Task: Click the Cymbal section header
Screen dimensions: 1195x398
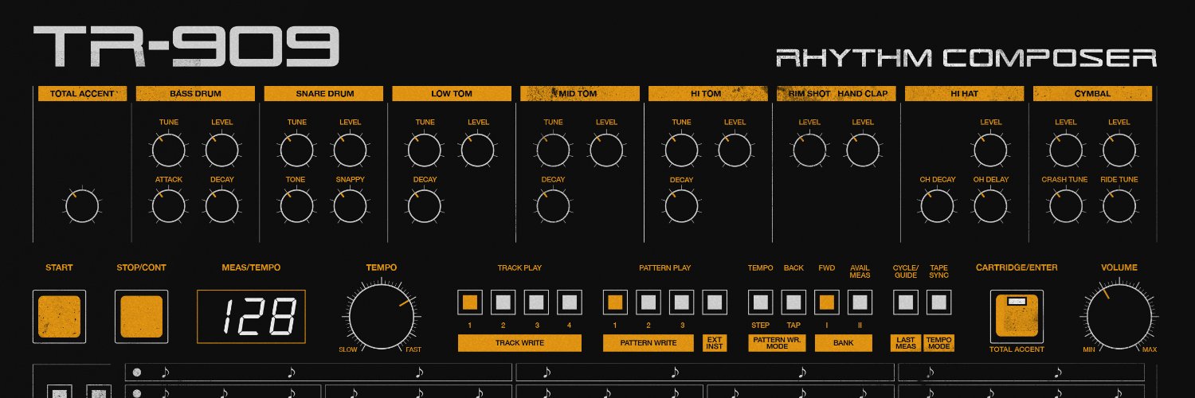Action: [x=1092, y=93]
